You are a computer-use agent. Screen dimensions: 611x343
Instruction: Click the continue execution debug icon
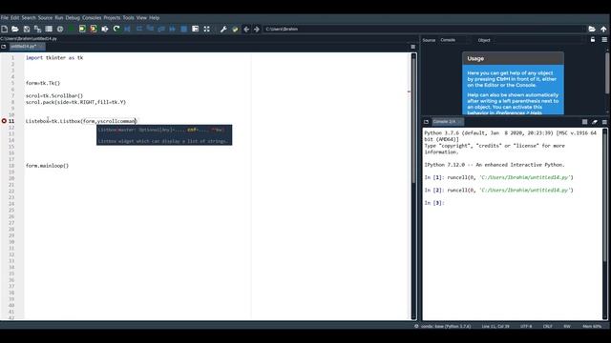click(172, 29)
